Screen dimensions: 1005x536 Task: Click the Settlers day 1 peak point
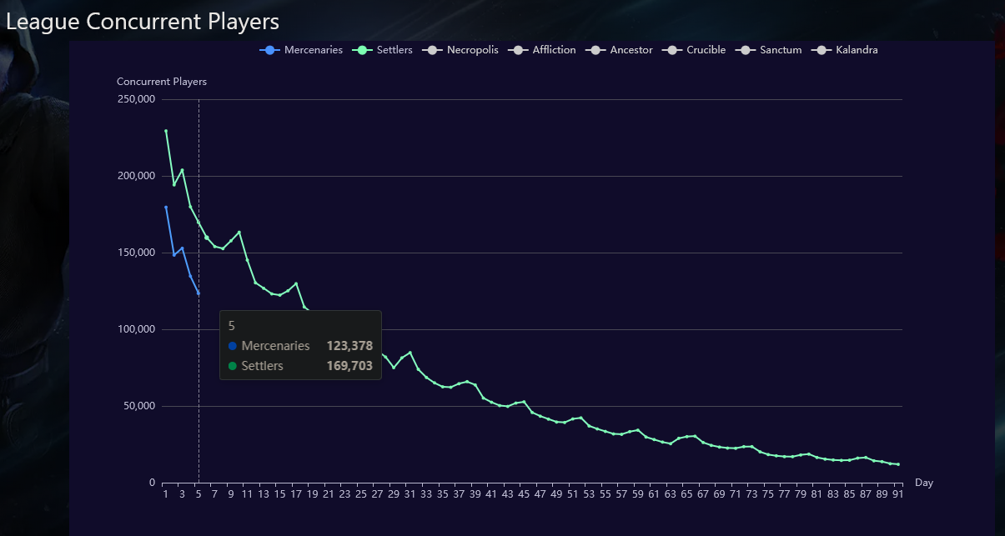click(x=166, y=131)
